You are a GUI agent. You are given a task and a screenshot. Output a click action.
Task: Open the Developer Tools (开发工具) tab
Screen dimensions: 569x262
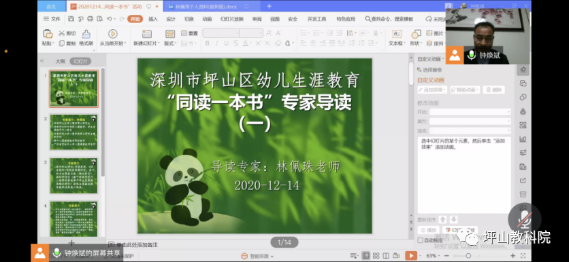click(x=316, y=19)
